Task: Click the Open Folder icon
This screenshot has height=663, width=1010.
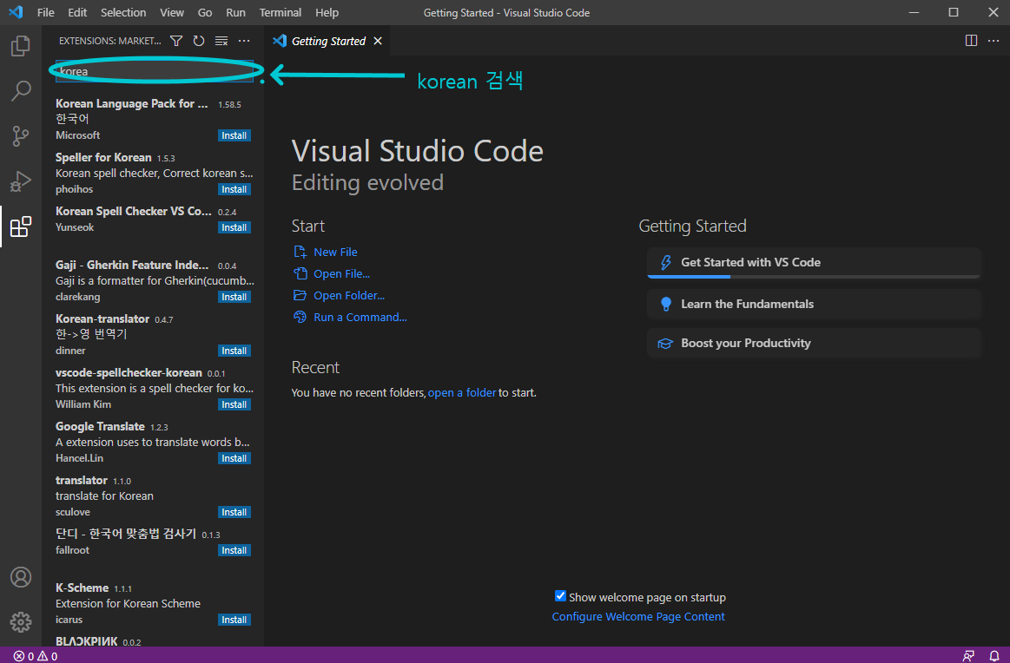Action: click(300, 295)
